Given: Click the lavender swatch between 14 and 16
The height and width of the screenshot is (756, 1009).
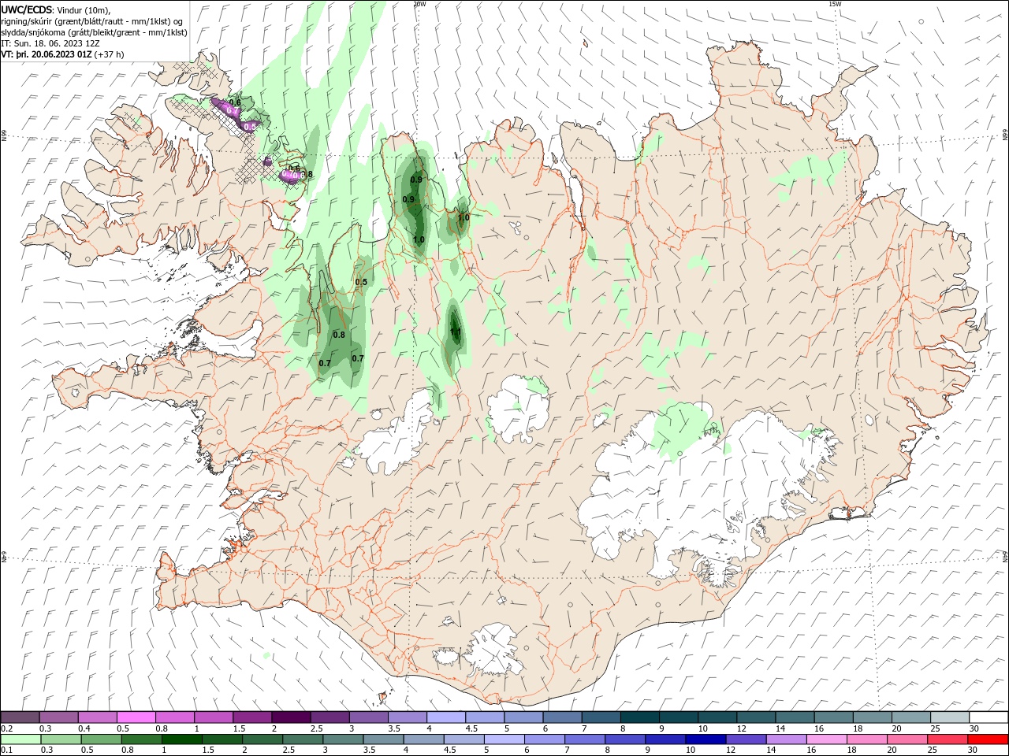Looking at the screenshot, I should [786, 739].
